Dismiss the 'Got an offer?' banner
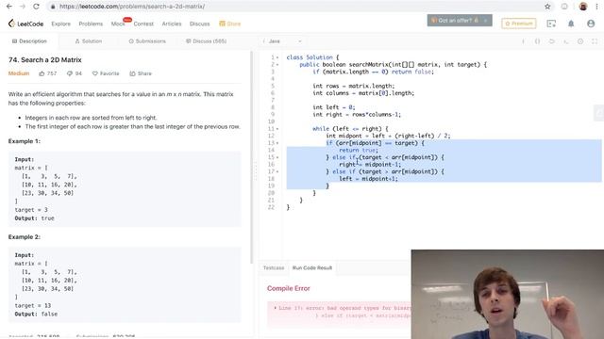Screen dimensions: 604x339 pyautogui.click(x=485, y=21)
